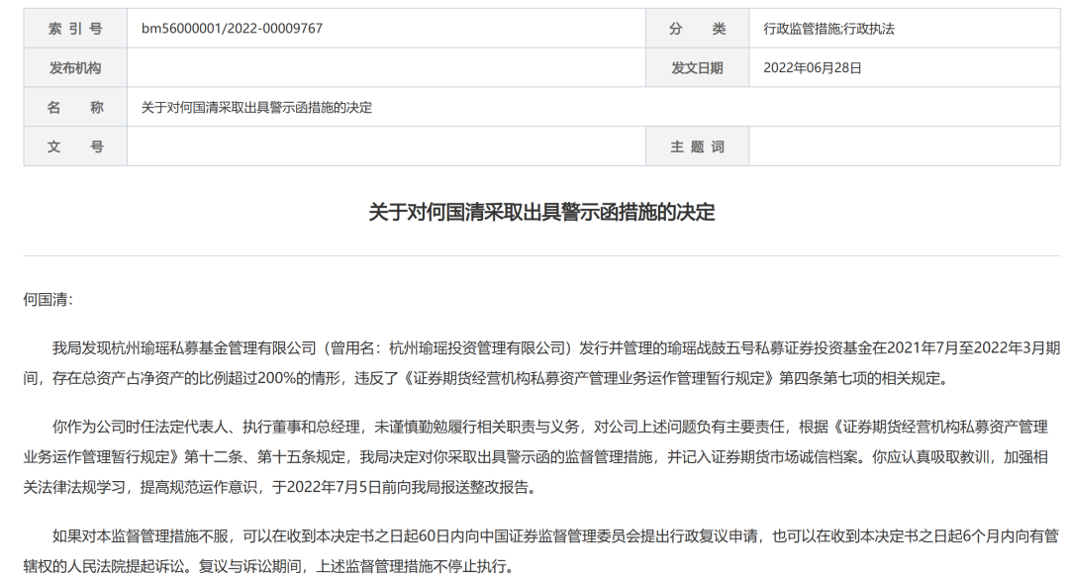Click the paragraph starting 如果对本监督管理措施不服
The width and height of the screenshot is (1069, 579).
point(541,551)
